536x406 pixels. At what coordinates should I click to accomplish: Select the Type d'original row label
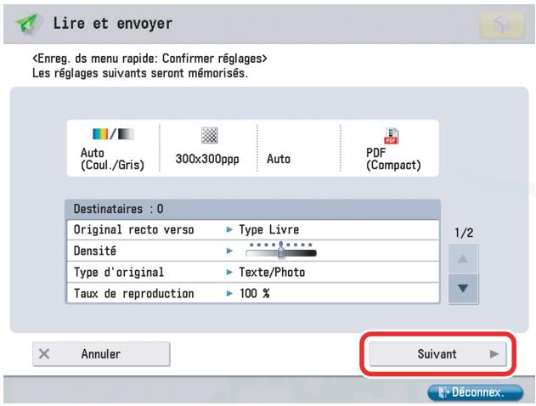click(x=119, y=273)
